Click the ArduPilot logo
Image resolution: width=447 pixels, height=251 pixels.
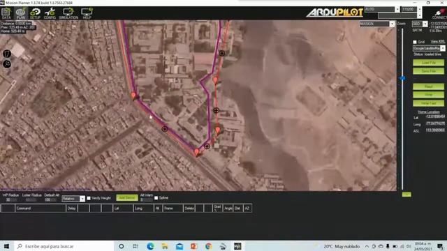335,13
